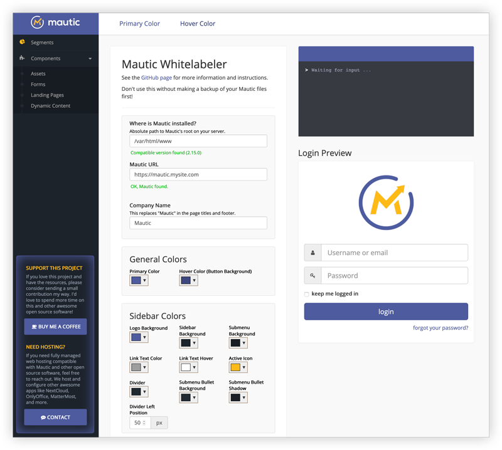Click the Components puzzle piece icon
This screenshot has height=450, width=502.
[x=23, y=58]
